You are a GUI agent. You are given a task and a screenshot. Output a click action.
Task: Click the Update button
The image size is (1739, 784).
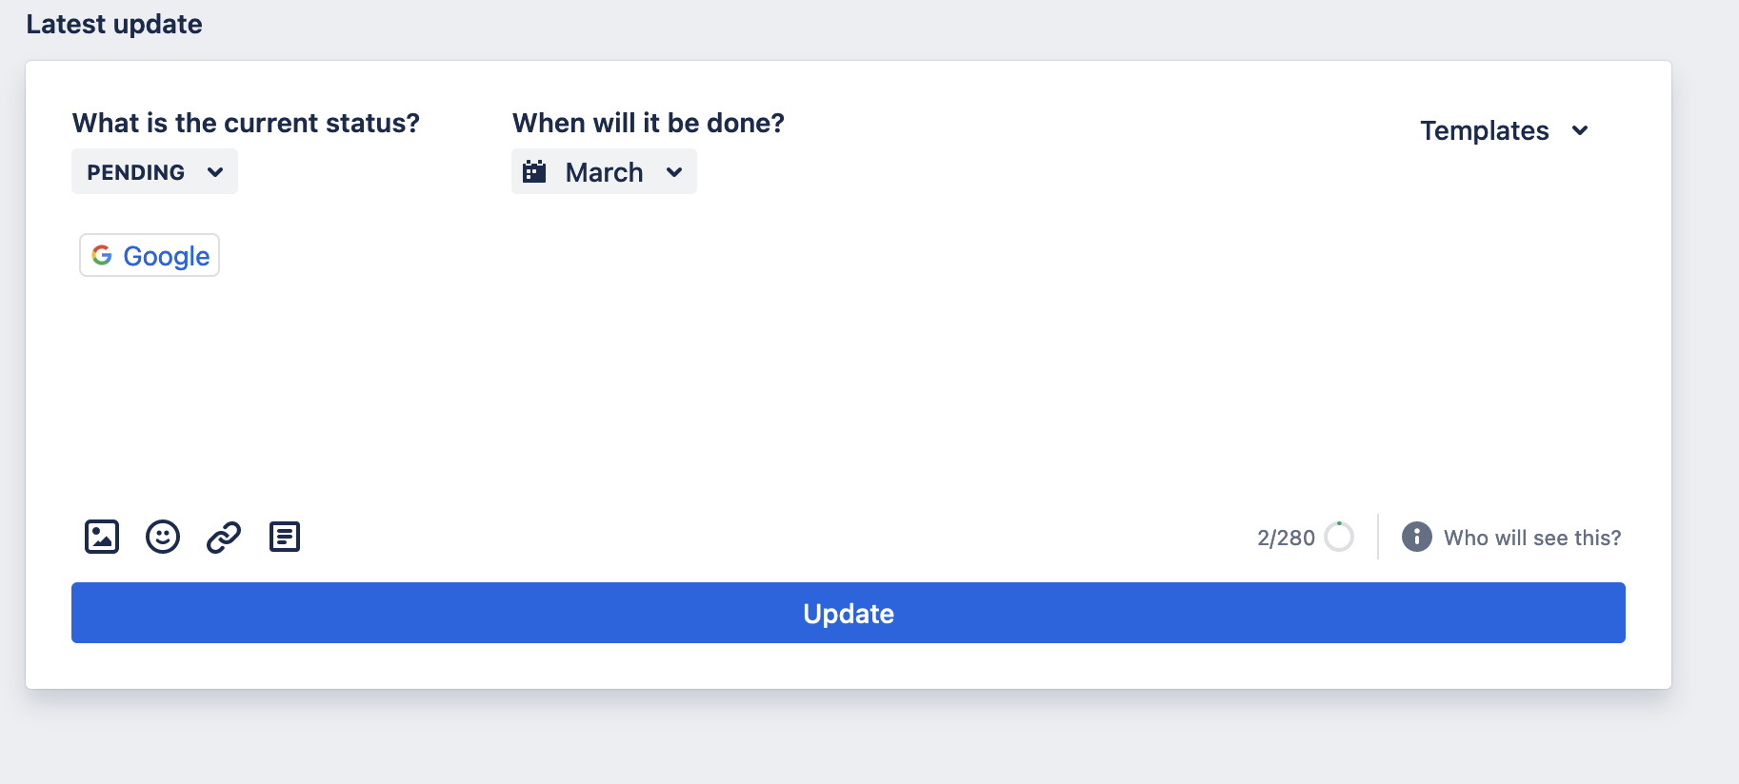click(848, 613)
